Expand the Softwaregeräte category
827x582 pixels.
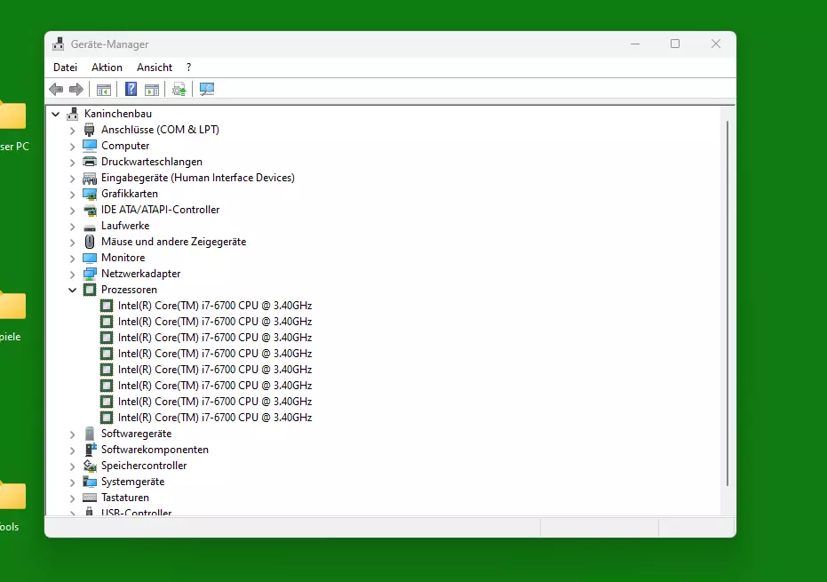click(x=72, y=435)
